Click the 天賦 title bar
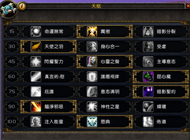This screenshot has width=190, height=140. coord(96,6)
